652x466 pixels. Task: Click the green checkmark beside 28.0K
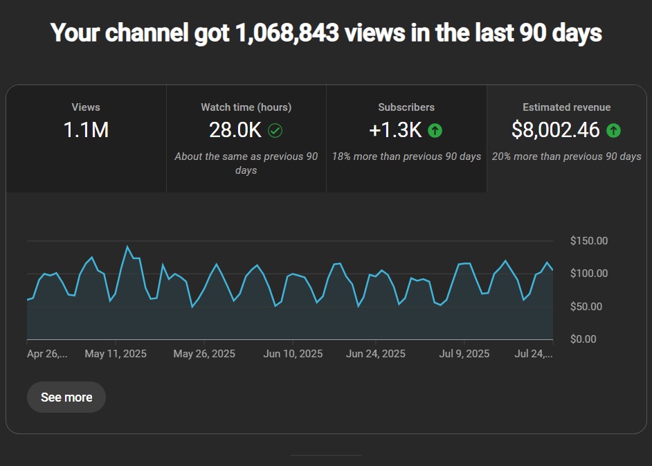[275, 130]
